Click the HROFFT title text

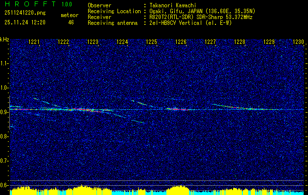tap(30, 4)
